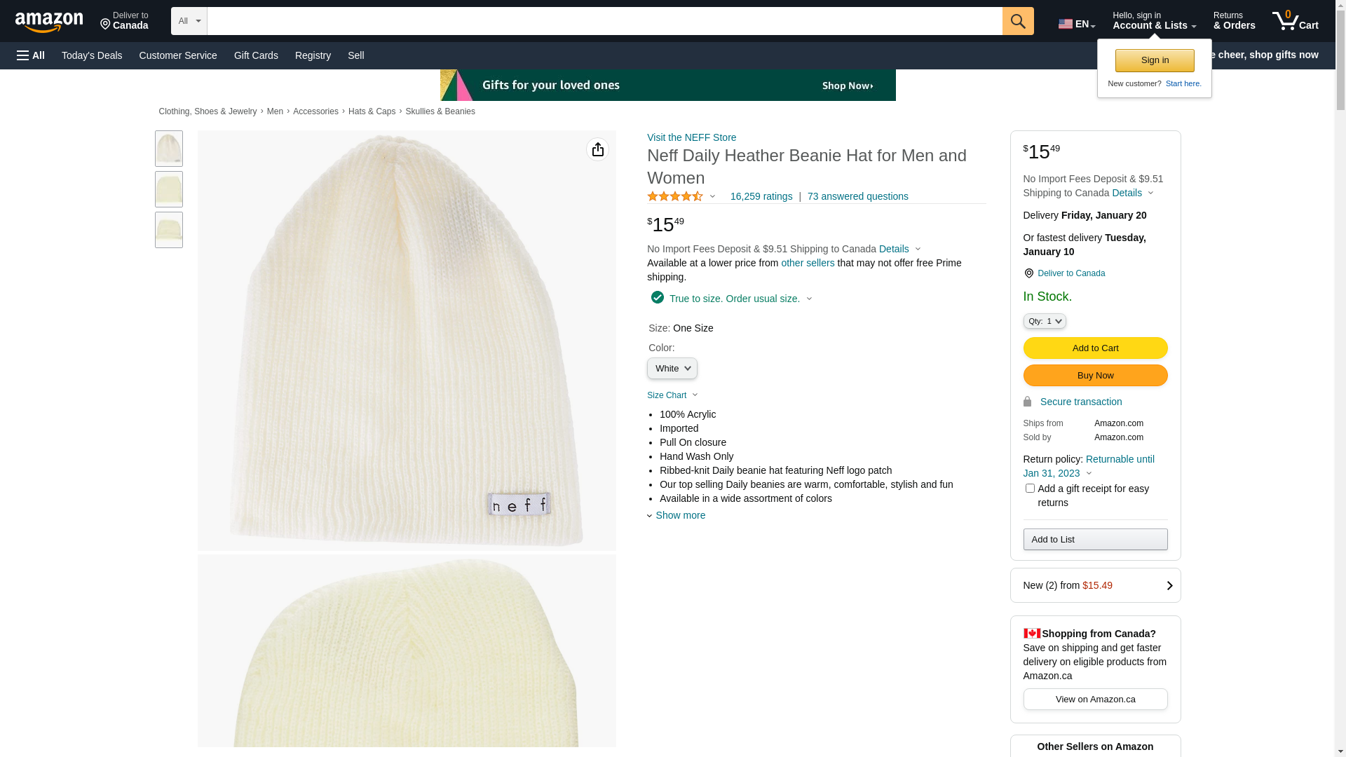Viewport: 1346px width, 757px height.
Task: Open the All hamburger menu
Action: pos(31,55)
